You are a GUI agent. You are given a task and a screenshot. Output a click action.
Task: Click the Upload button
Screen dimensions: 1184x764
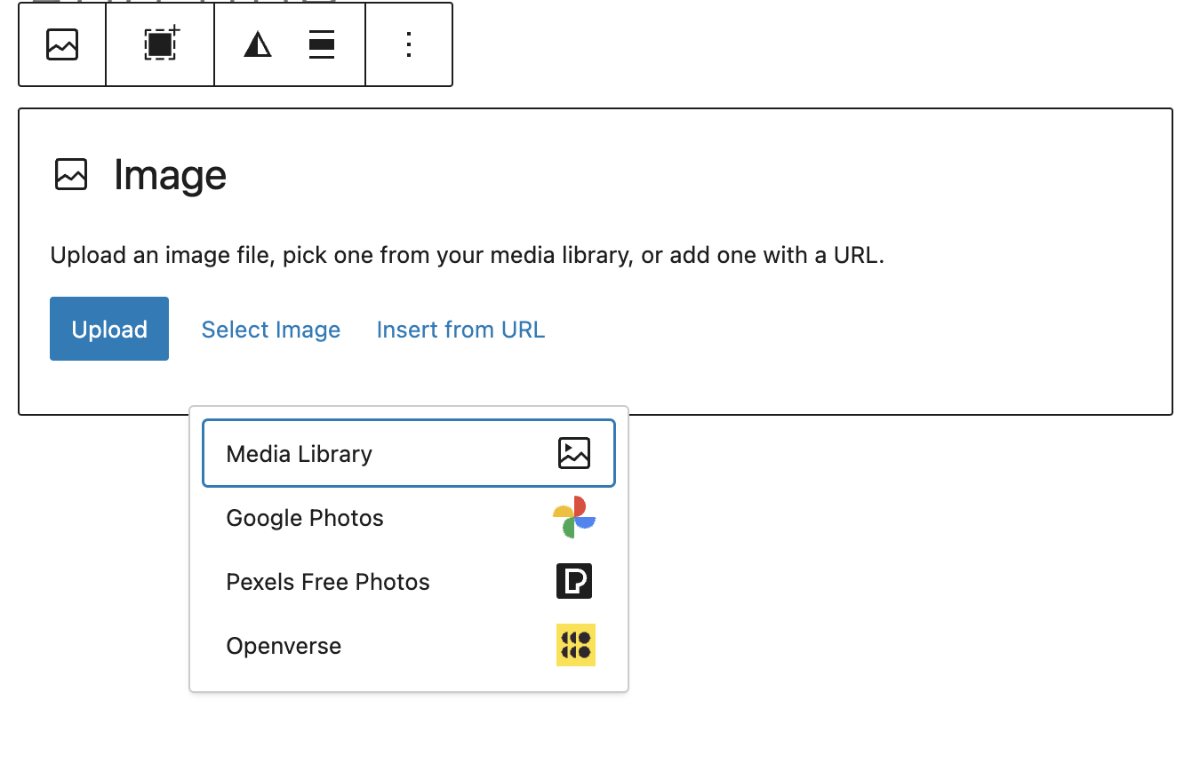pyautogui.click(x=109, y=329)
